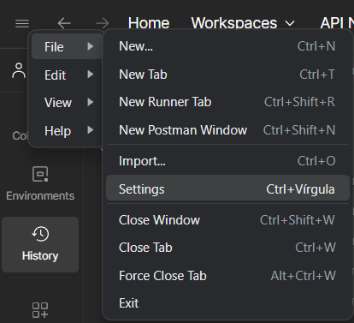Viewport: 354px width, 323px height.
Task: Click Exit in the File menu
Action: click(x=227, y=303)
